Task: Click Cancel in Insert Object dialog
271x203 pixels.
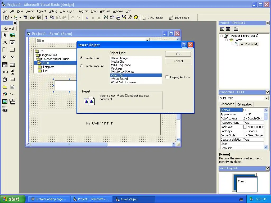Action: [x=178, y=61]
